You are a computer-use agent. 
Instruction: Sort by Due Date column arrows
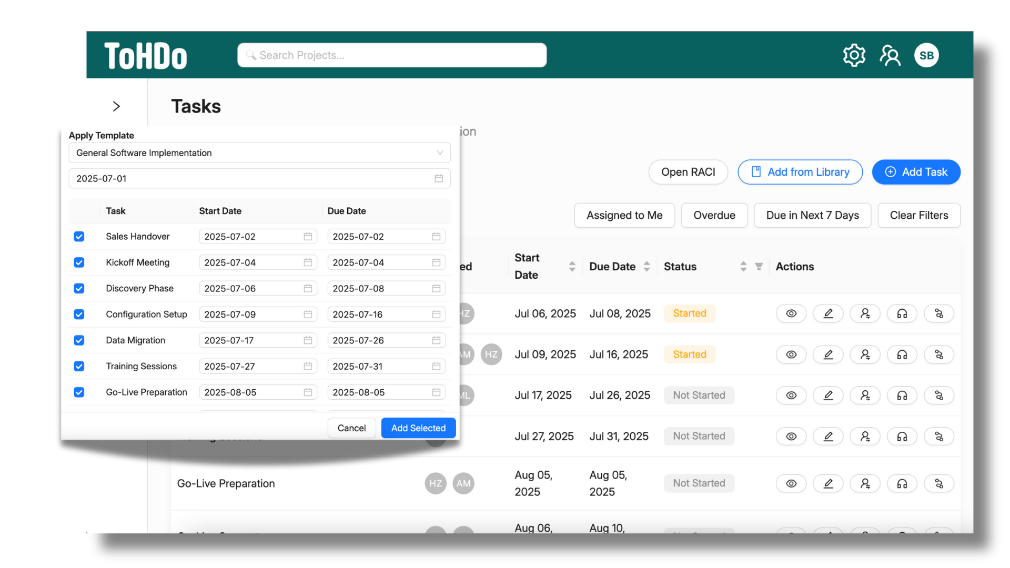pyautogui.click(x=647, y=267)
